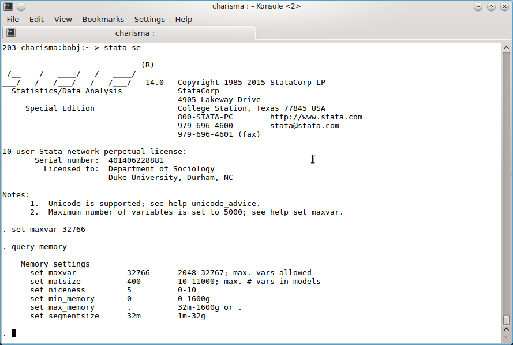513x345 pixels.
Task: Click the serial number 401406228881
Action: pyautogui.click(x=136, y=160)
